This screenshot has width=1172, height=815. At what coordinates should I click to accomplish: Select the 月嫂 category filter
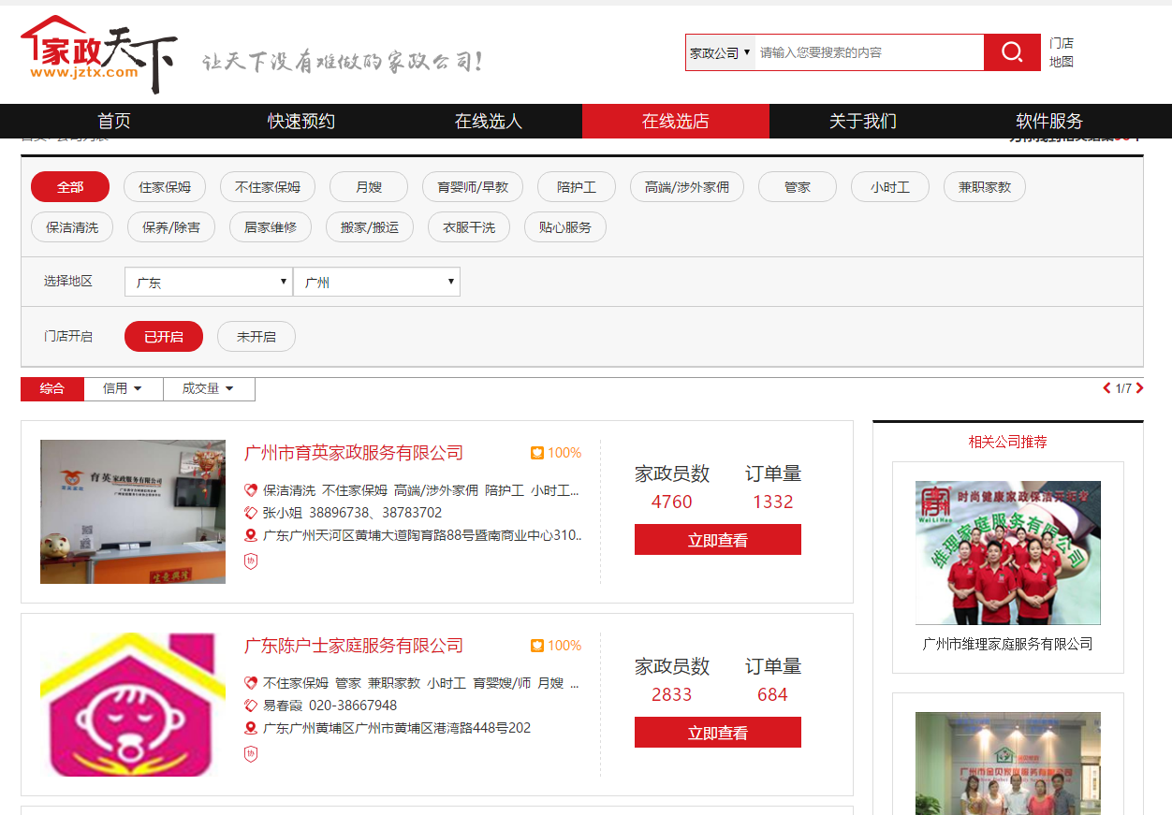(369, 187)
